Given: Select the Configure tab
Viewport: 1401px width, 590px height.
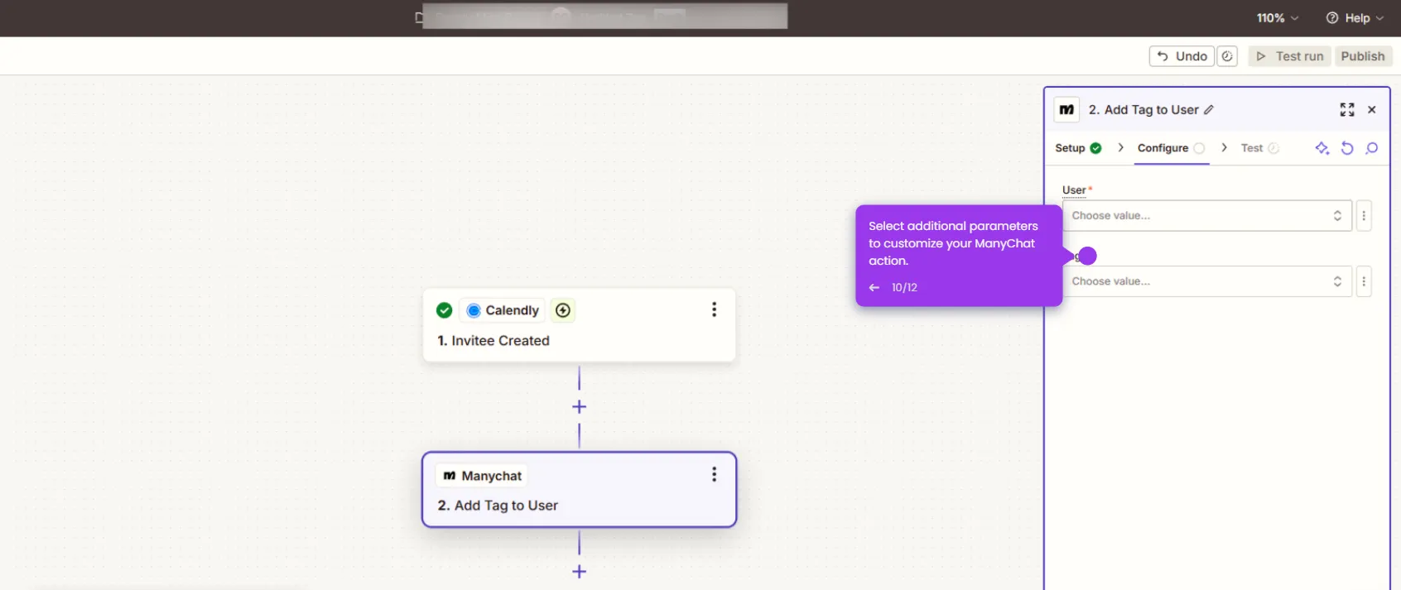Looking at the screenshot, I should 1171,148.
